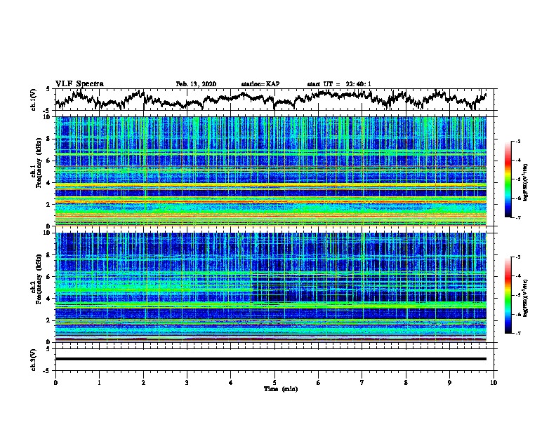
Task: Click the "2" kHz tick on ch.1 frequency axis
Action: click(48, 204)
